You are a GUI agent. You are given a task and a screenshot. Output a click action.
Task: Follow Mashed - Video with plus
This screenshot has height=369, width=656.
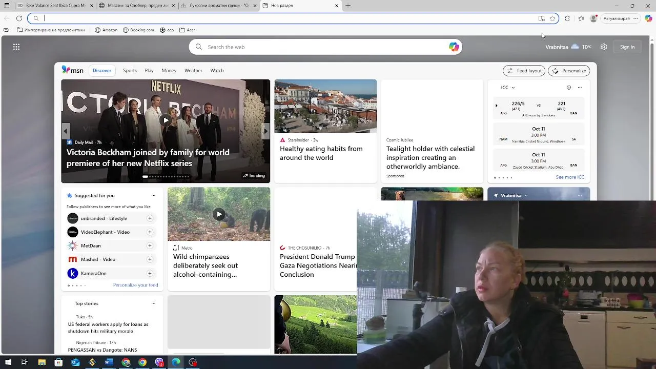tap(150, 259)
